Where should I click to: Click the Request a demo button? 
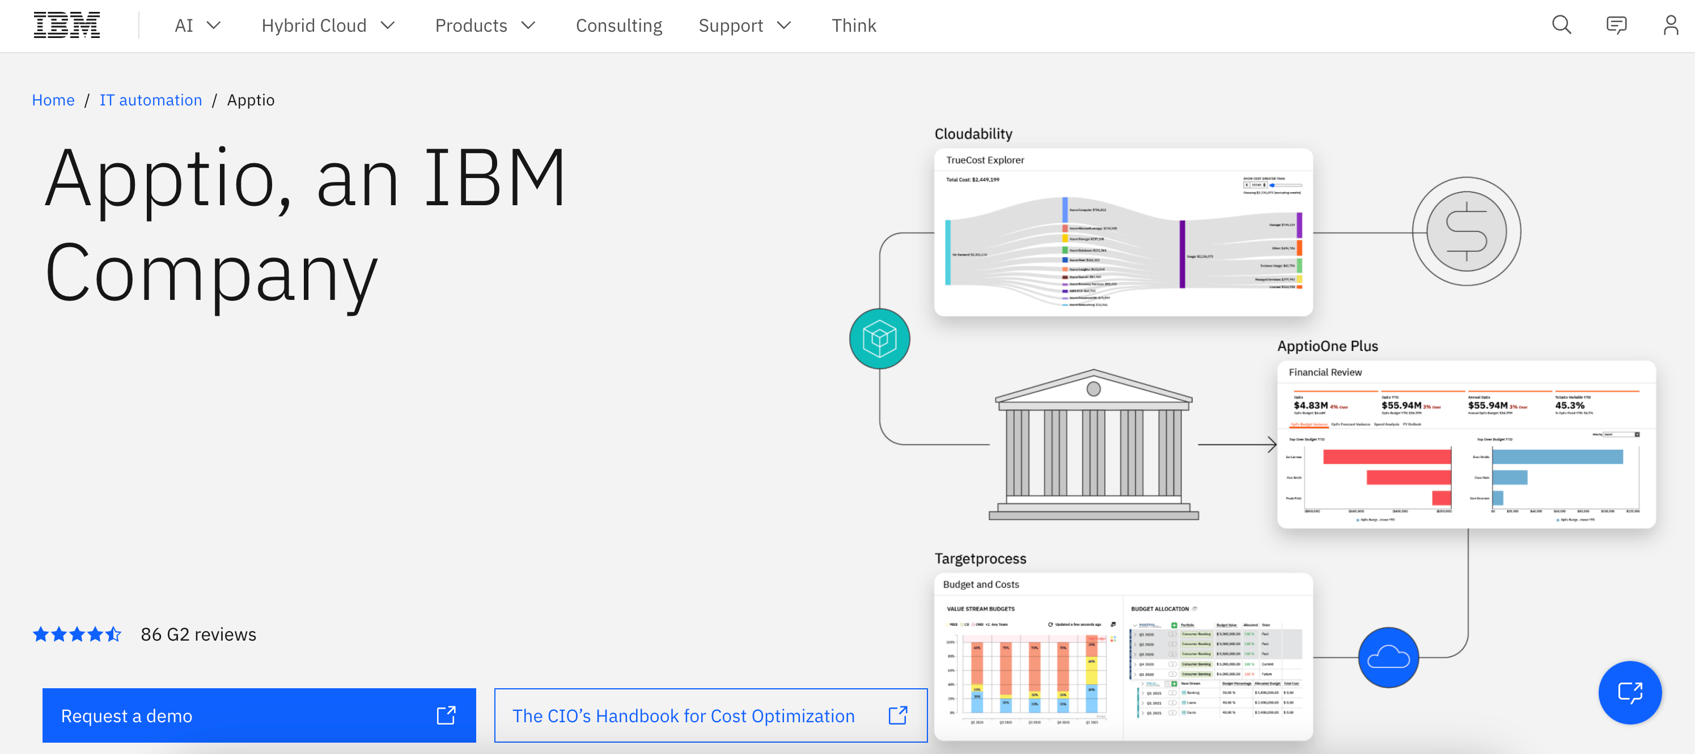(259, 715)
